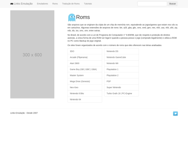Screen dimensions: 188x141
Task: Open Nintendo DS roms
Action: point(122,51)
